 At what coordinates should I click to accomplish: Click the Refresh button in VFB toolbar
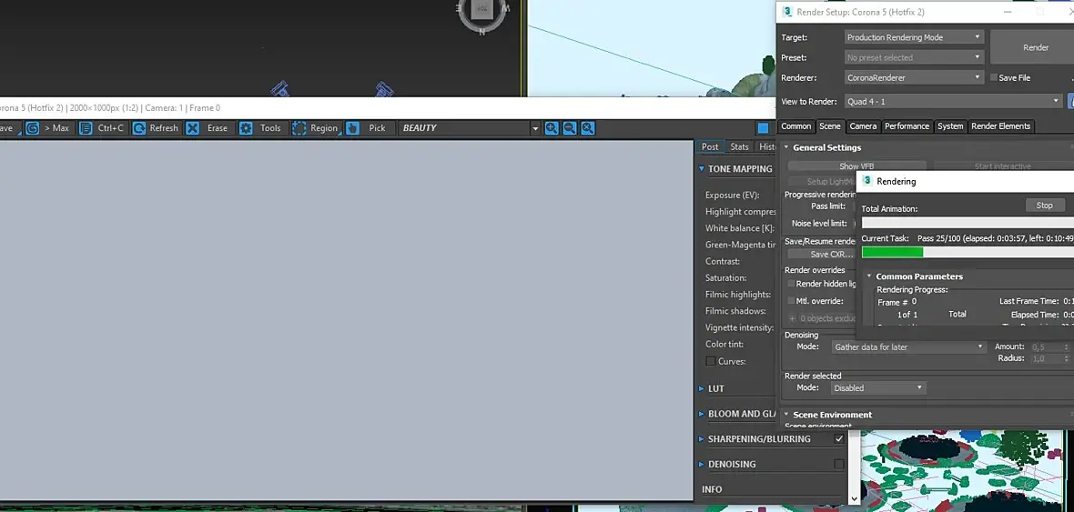tap(156, 128)
